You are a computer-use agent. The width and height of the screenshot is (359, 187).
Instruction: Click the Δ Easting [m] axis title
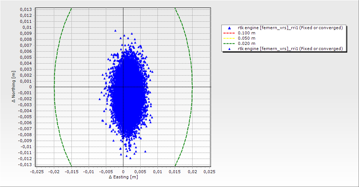click(123, 177)
